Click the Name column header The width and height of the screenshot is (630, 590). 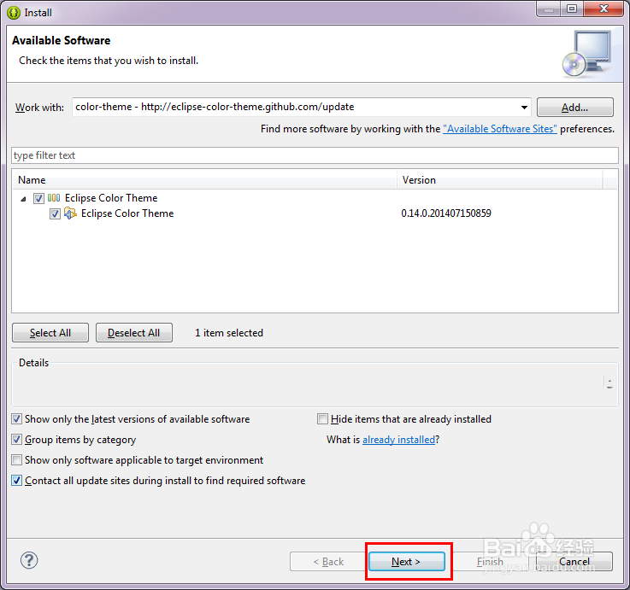(204, 180)
